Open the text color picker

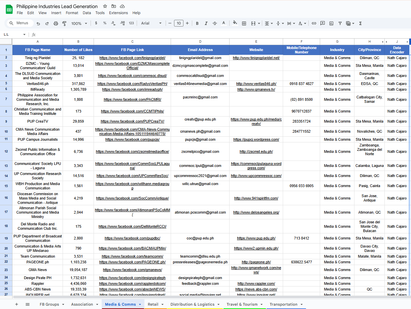point(224,24)
